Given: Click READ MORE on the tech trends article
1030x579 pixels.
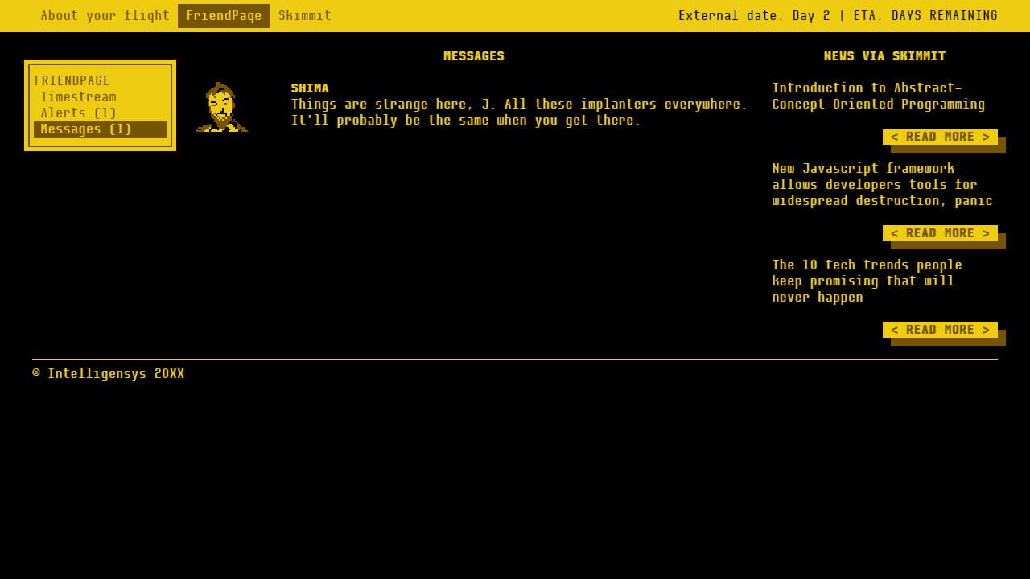Looking at the screenshot, I should point(941,329).
